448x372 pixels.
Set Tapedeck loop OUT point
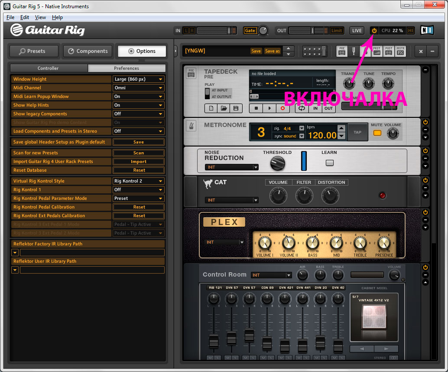coord(328,108)
